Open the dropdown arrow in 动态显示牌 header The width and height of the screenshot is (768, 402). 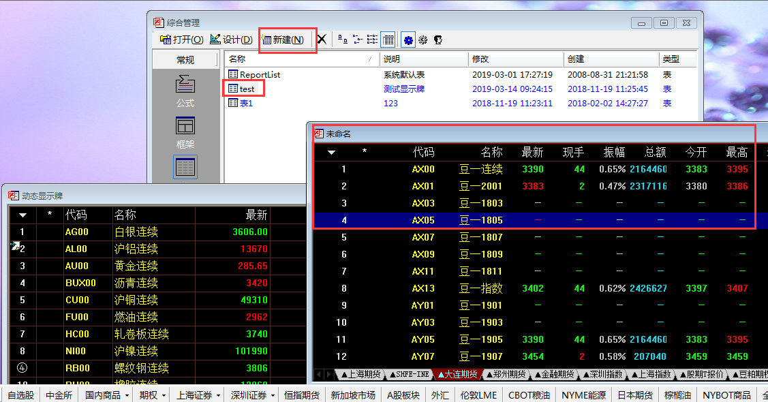(22, 215)
